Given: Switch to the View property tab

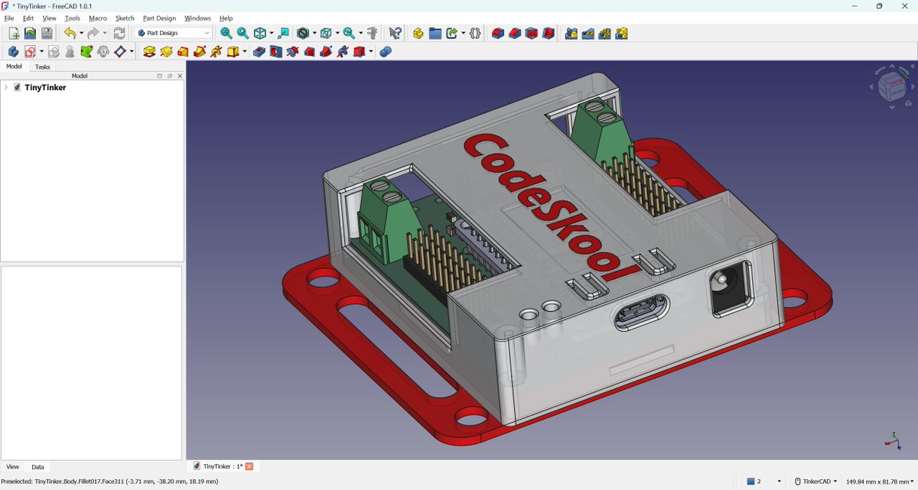Looking at the screenshot, I should [x=13, y=466].
